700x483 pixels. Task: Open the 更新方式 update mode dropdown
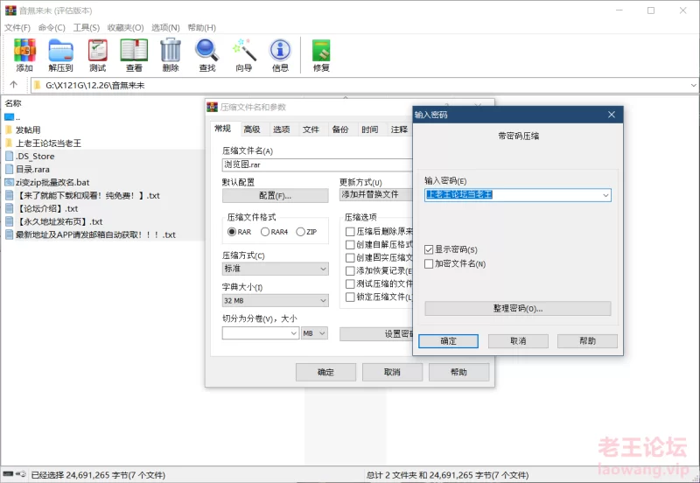click(376, 194)
